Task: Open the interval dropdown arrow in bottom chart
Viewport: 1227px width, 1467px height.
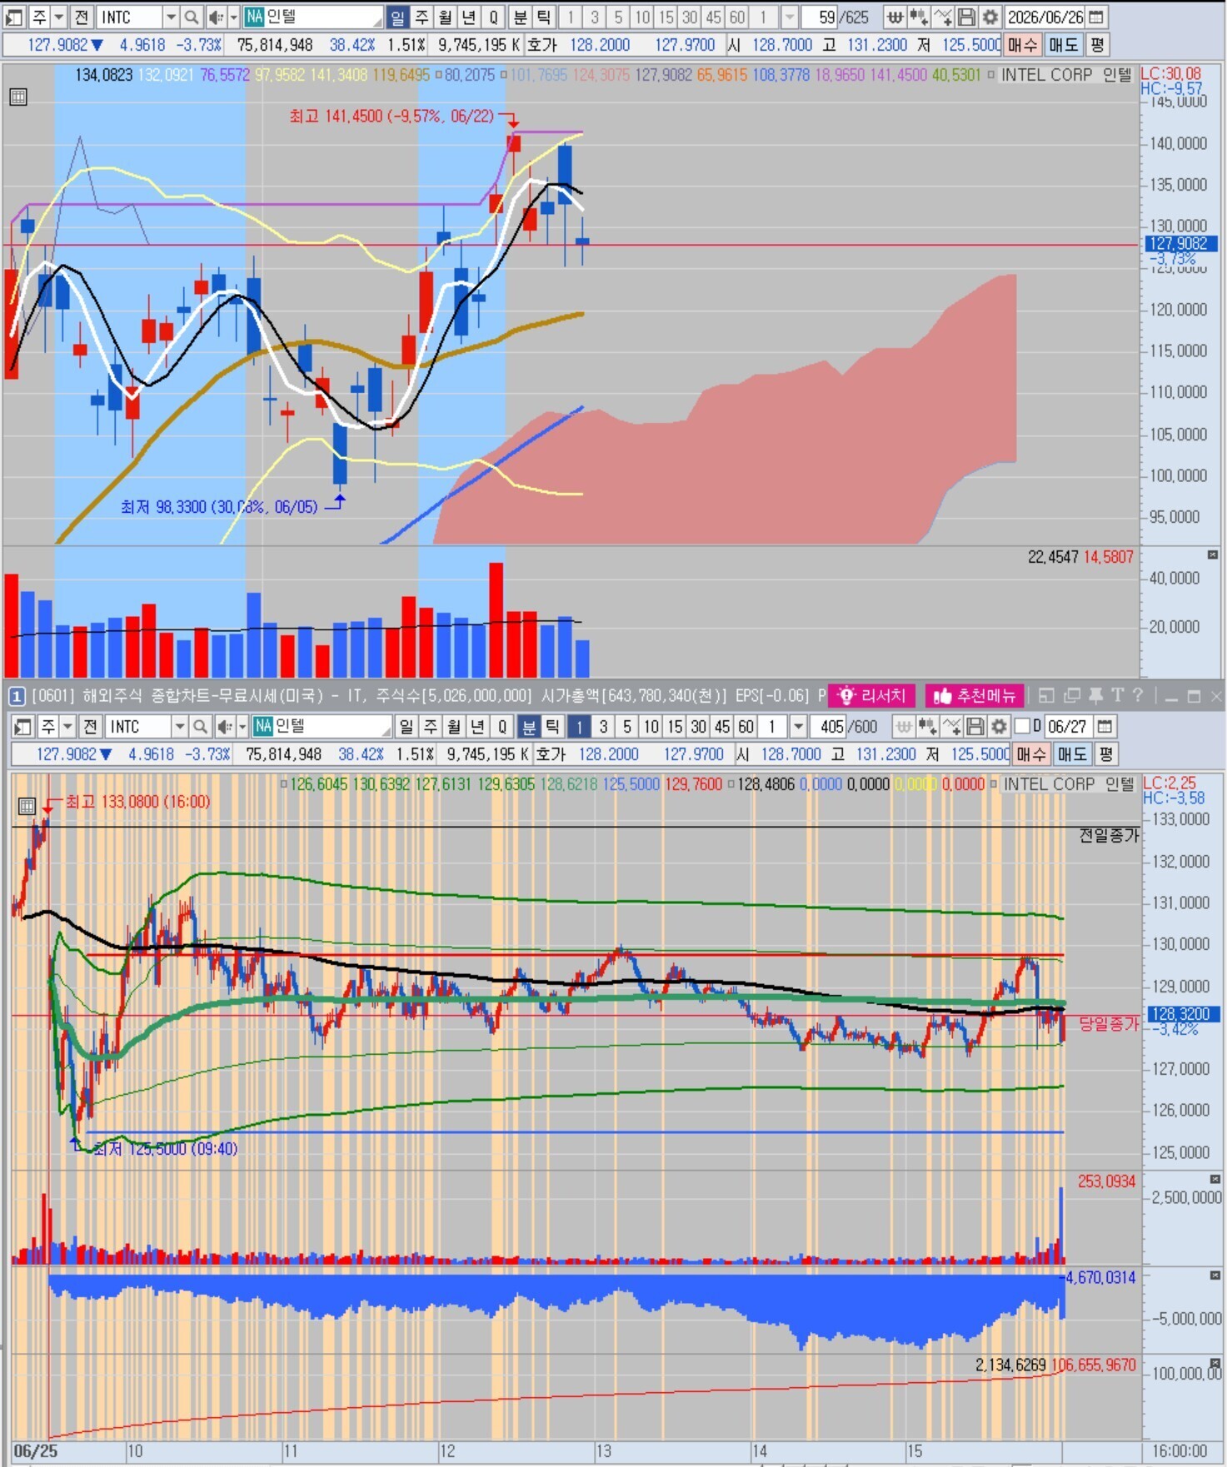Action: pos(798,727)
